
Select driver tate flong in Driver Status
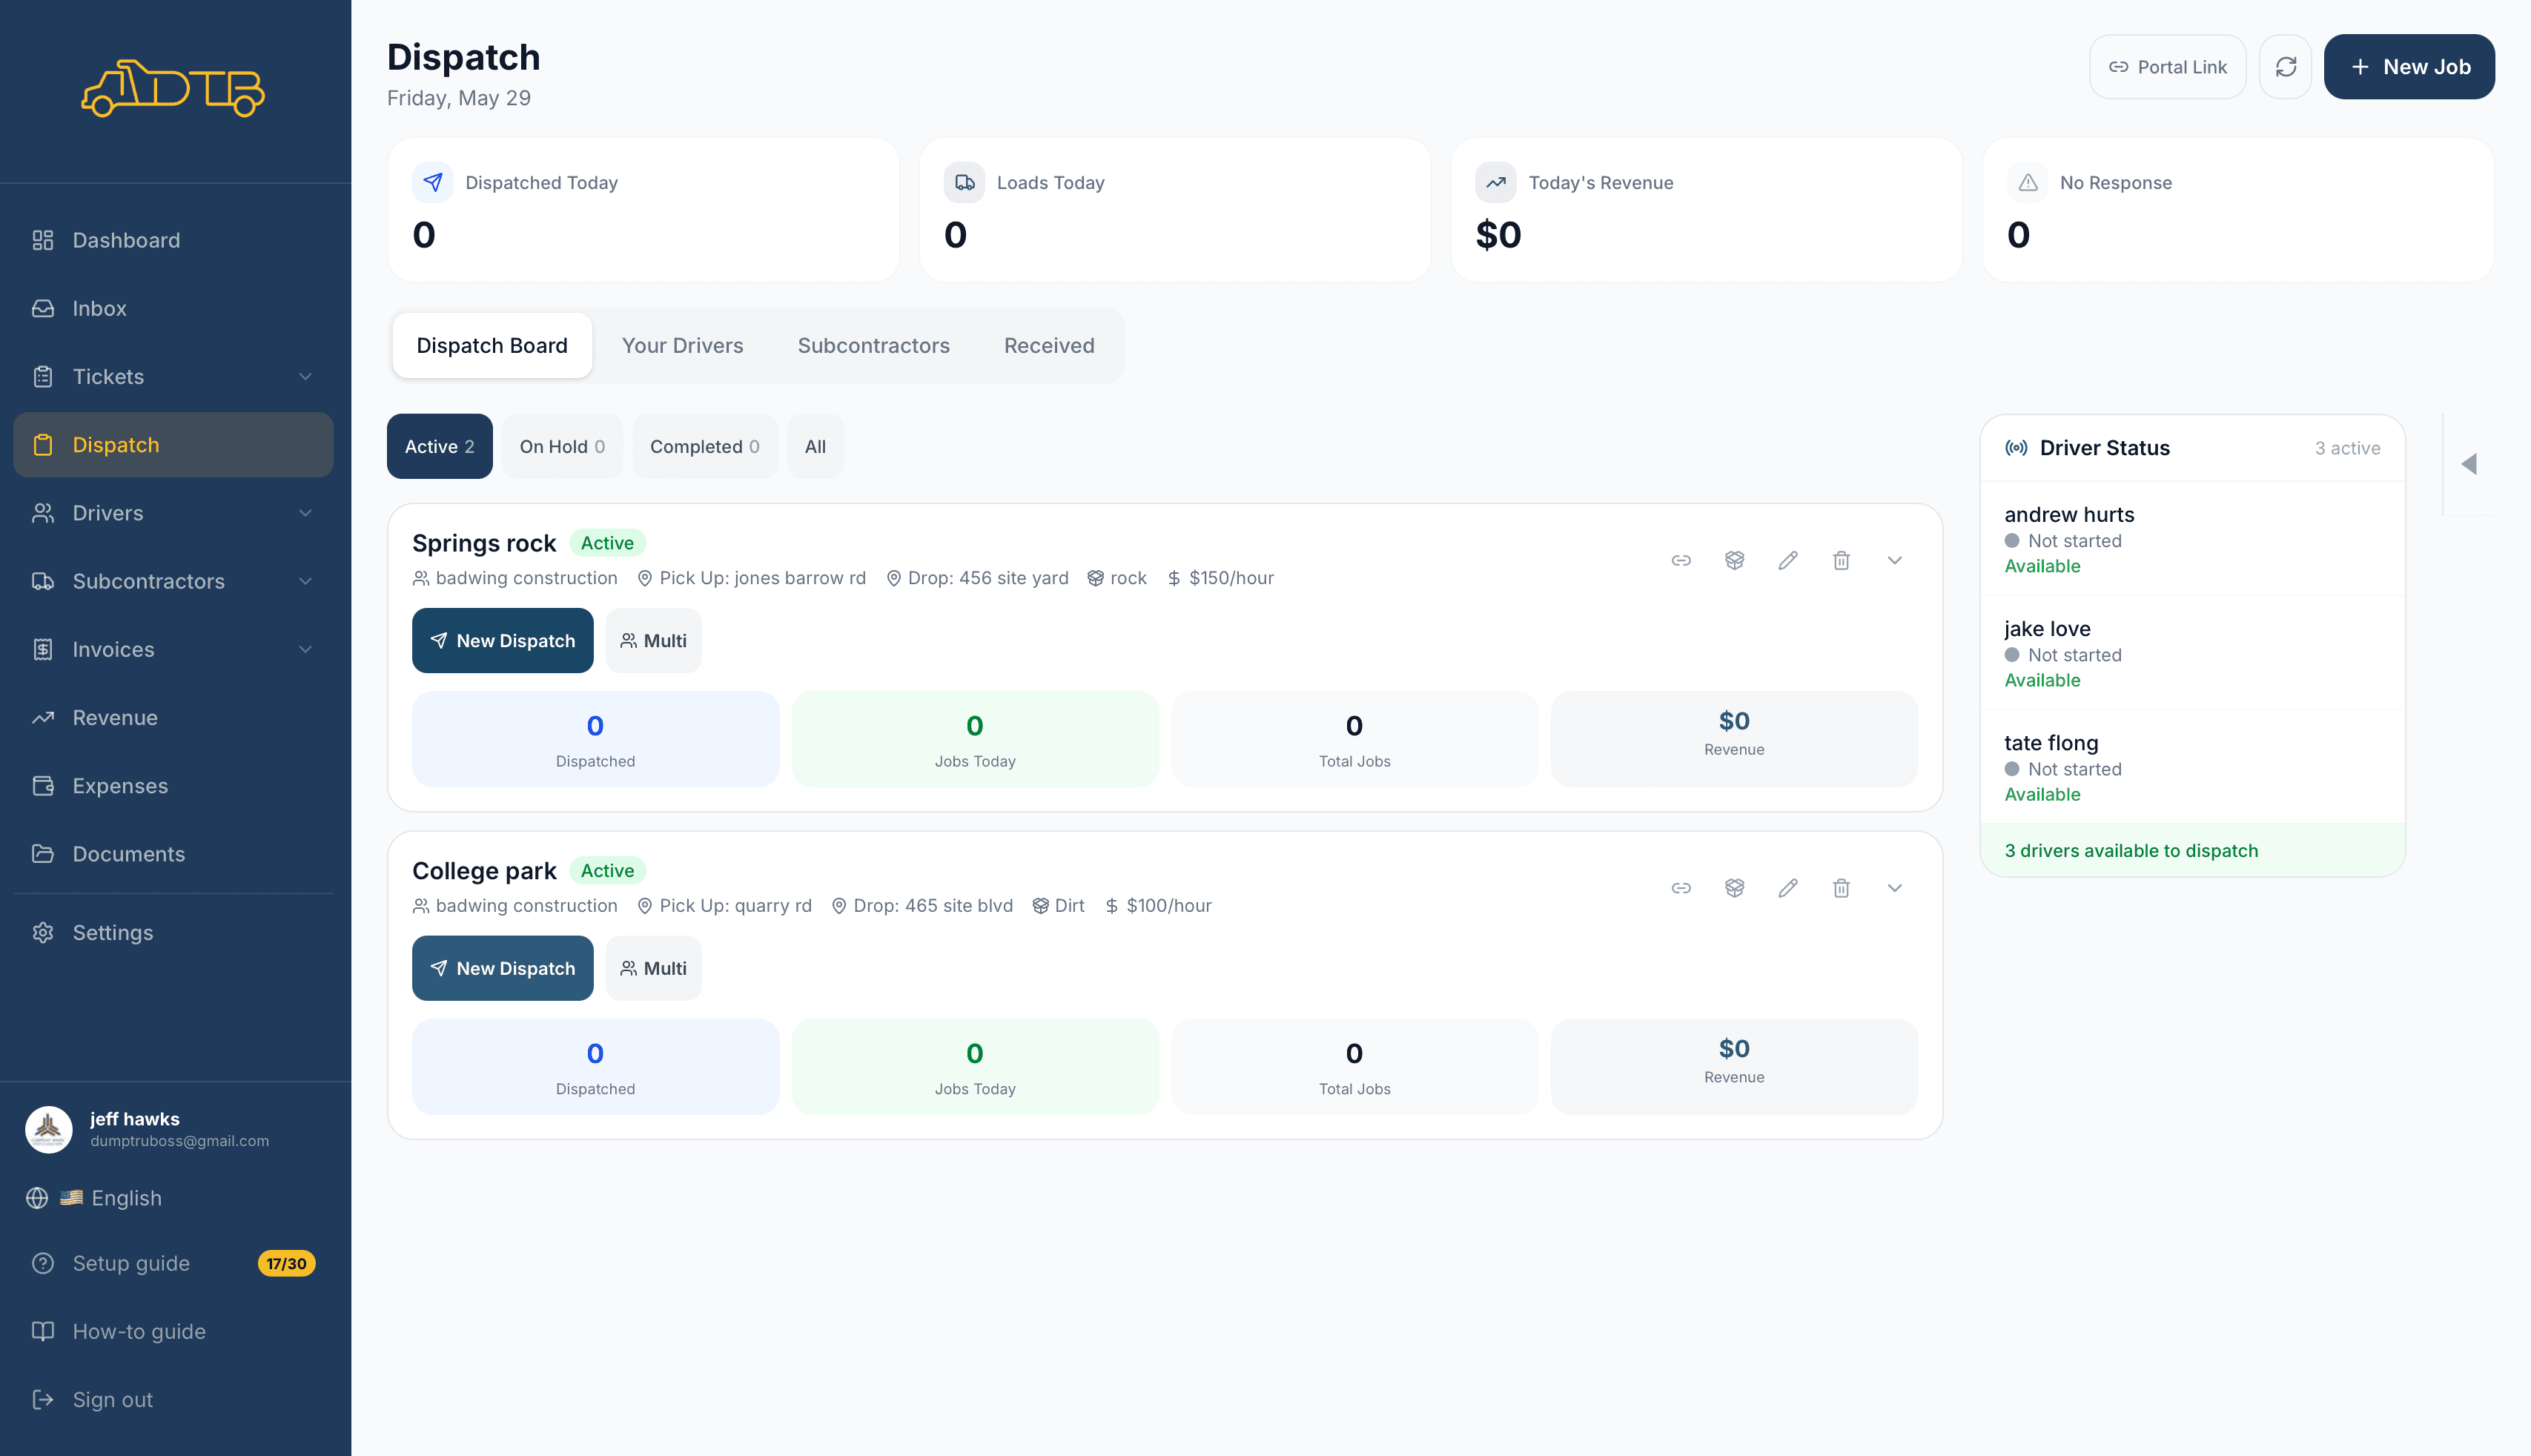[x=2192, y=767]
